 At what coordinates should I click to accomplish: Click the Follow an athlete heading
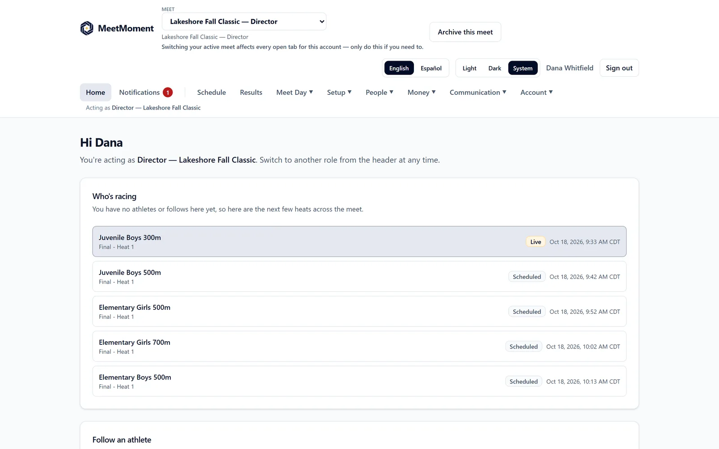122,440
